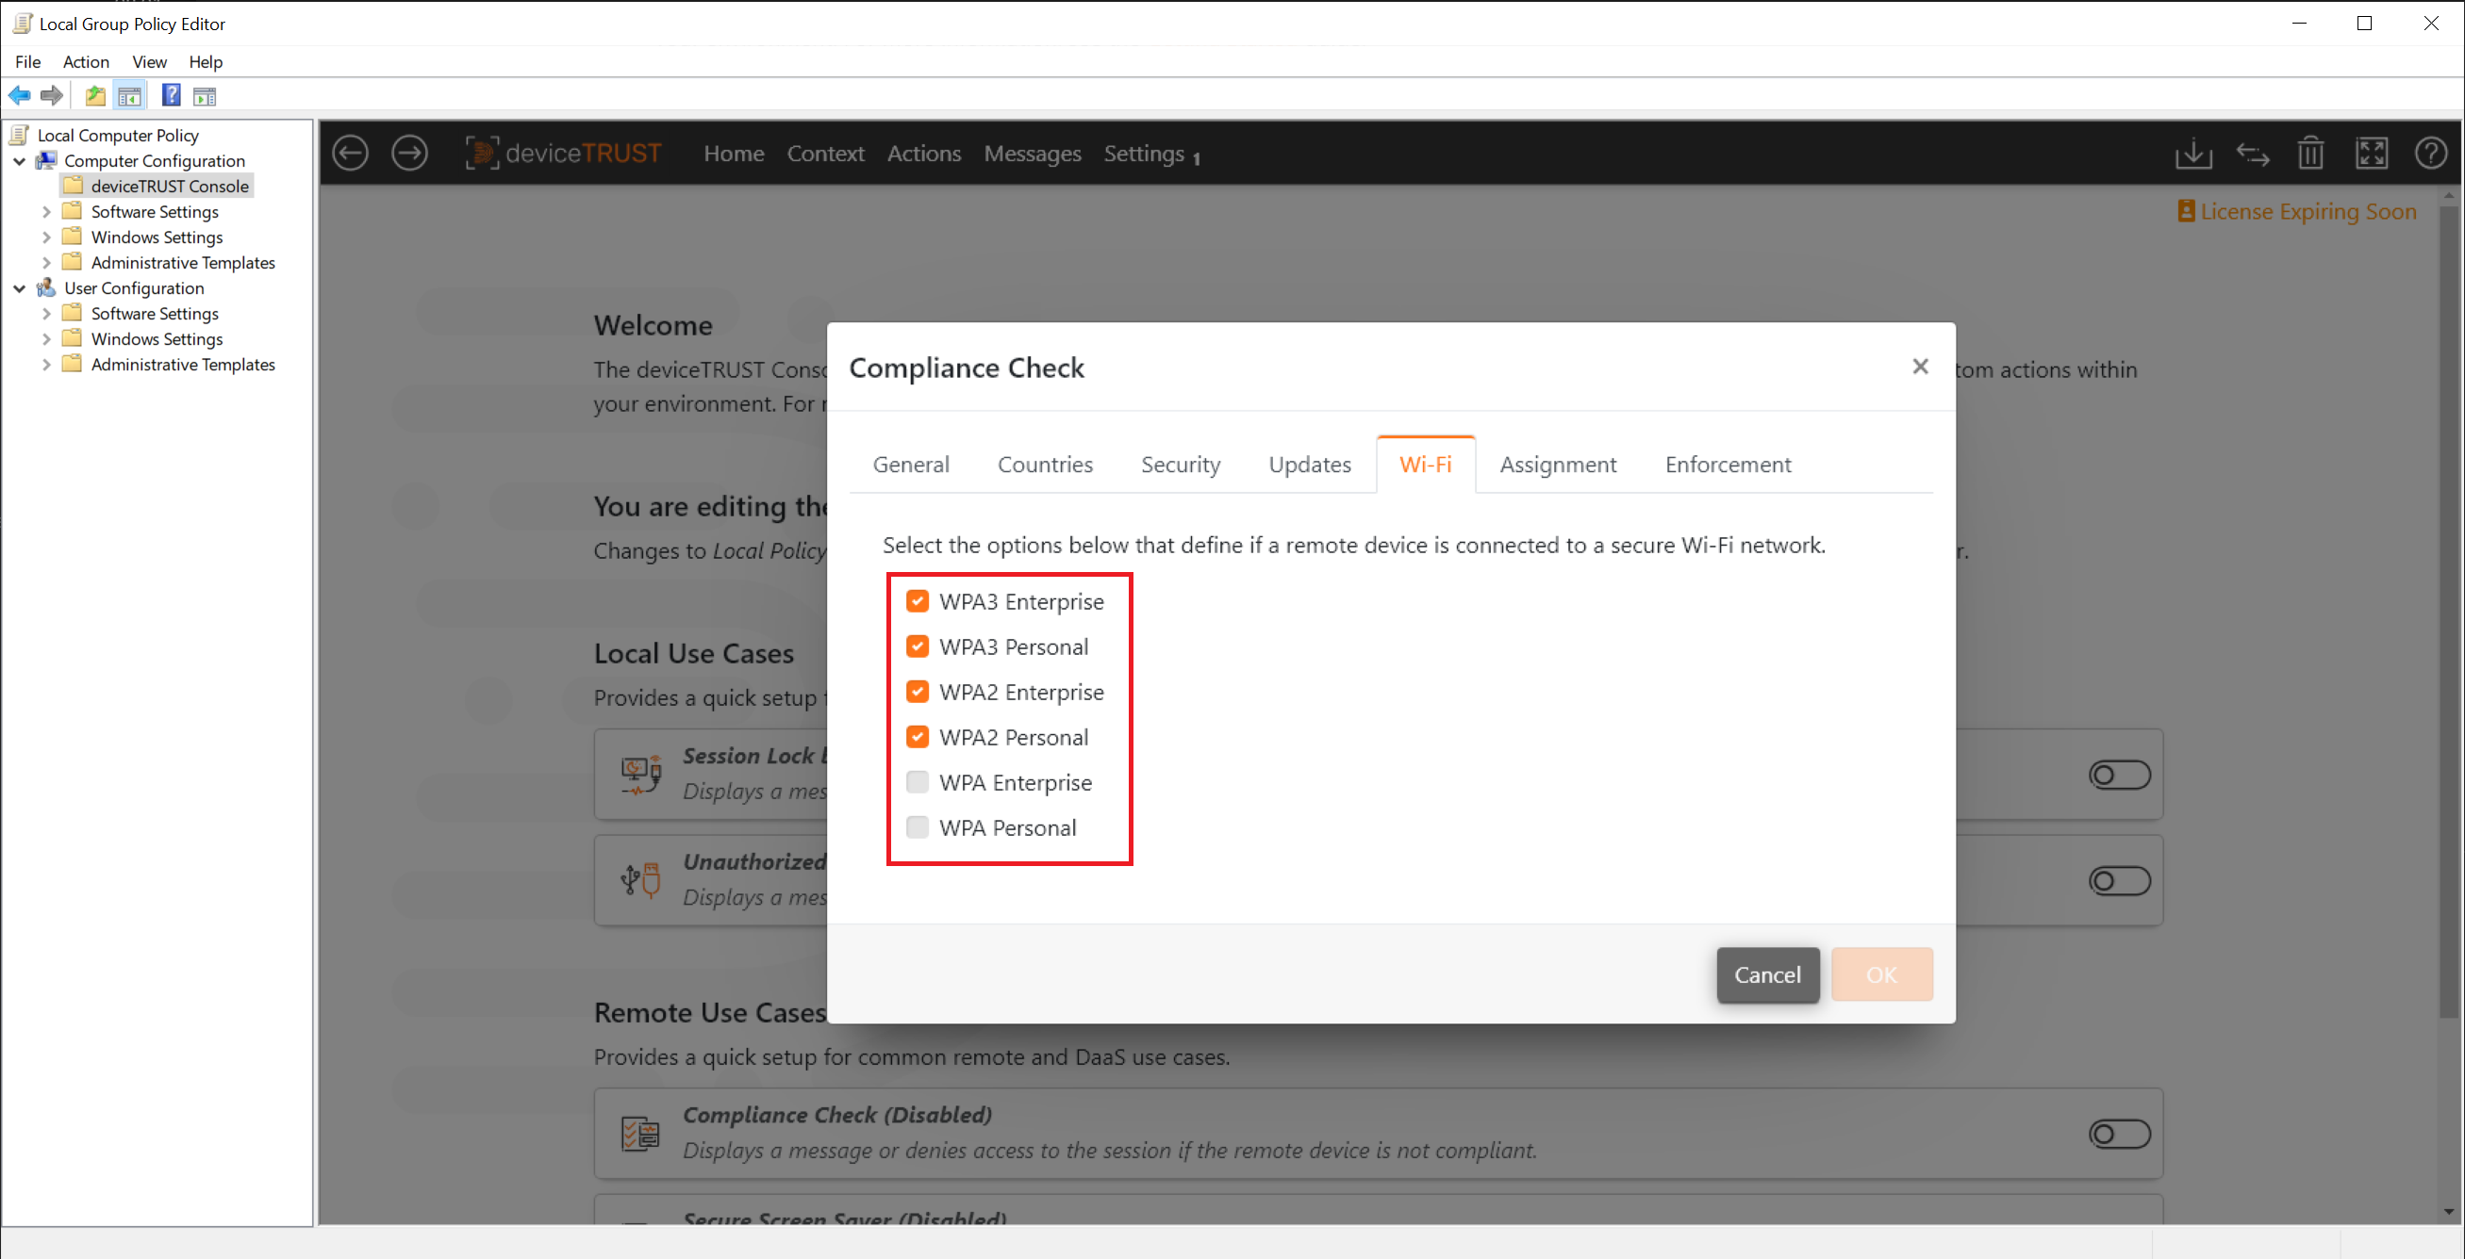The height and width of the screenshot is (1259, 2465).
Task: Activate the fullscreen expand icon
Action: [2373, 153]
